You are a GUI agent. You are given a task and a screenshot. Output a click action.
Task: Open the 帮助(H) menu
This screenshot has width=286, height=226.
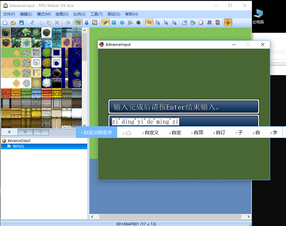click(x=131, y=14)
